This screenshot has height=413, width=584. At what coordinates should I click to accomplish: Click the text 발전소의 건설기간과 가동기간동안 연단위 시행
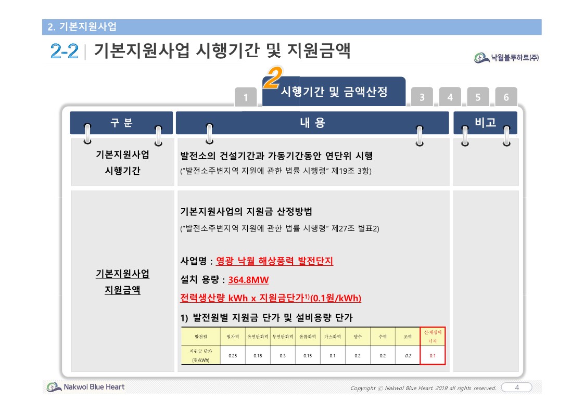click(276, 156)
